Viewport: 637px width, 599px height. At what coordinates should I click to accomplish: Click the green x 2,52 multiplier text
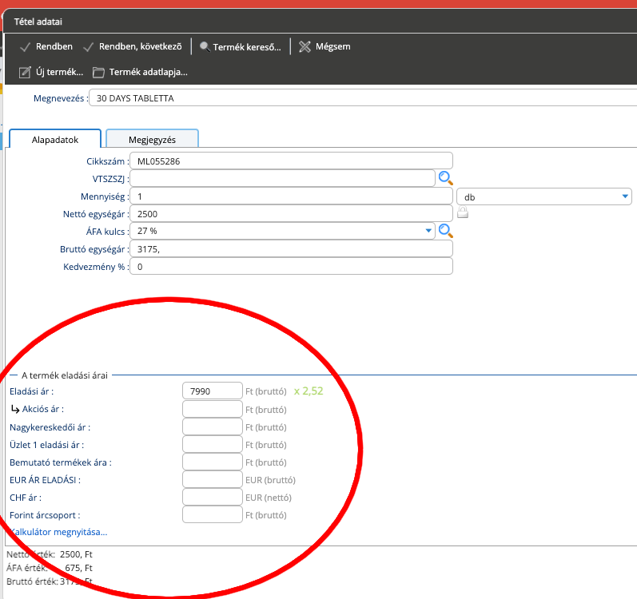[309, 391]
